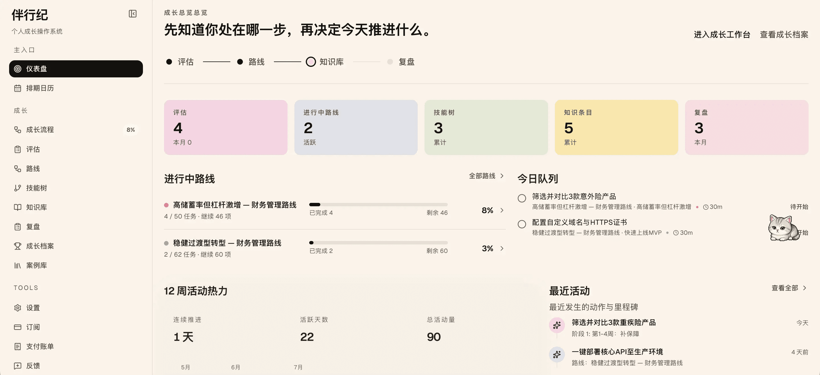The height and width of the screenshot is (375, 820).
Task: Open the chevron on 稳健过渡型转型 route row
Action: click(x=502, y=248)
